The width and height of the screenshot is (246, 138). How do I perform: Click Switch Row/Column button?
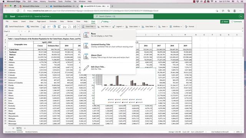(15, 26)
